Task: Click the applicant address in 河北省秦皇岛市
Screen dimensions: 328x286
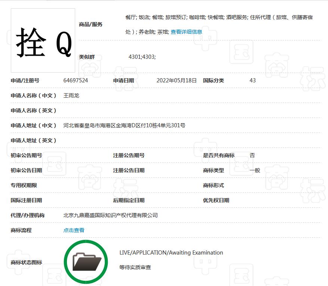Action: 124,125
